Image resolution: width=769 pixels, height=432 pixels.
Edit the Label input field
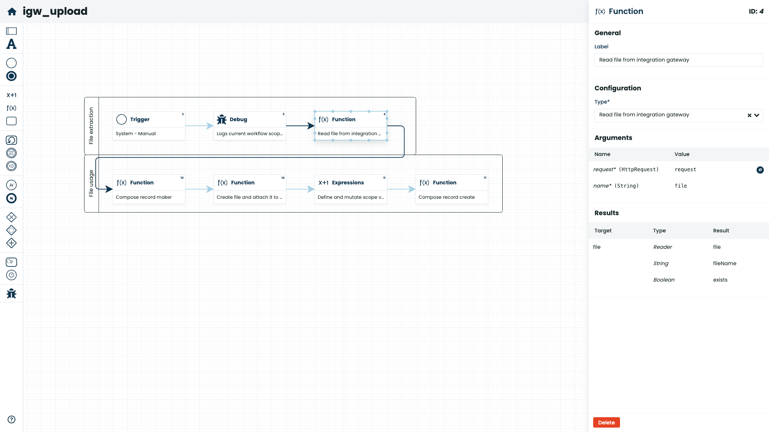pos(678,60)
